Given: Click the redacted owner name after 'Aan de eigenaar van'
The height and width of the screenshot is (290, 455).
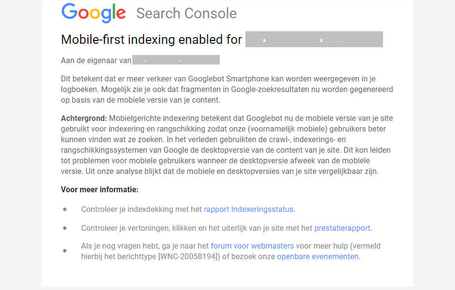Looking at the screenshot, I should pos(176,60).
